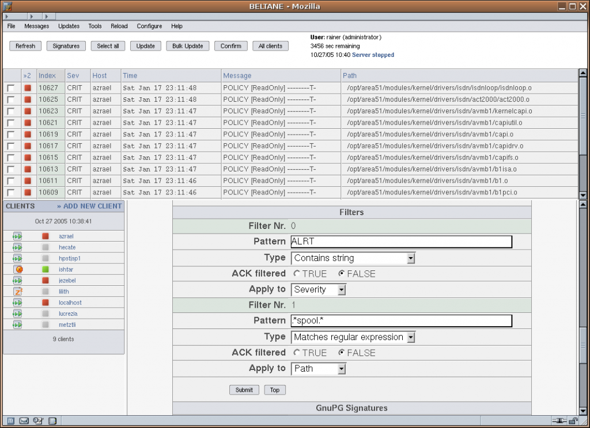Screen dimensions: 590x428
Task: Click the red status square for jezebel
Action: point(46,280)
